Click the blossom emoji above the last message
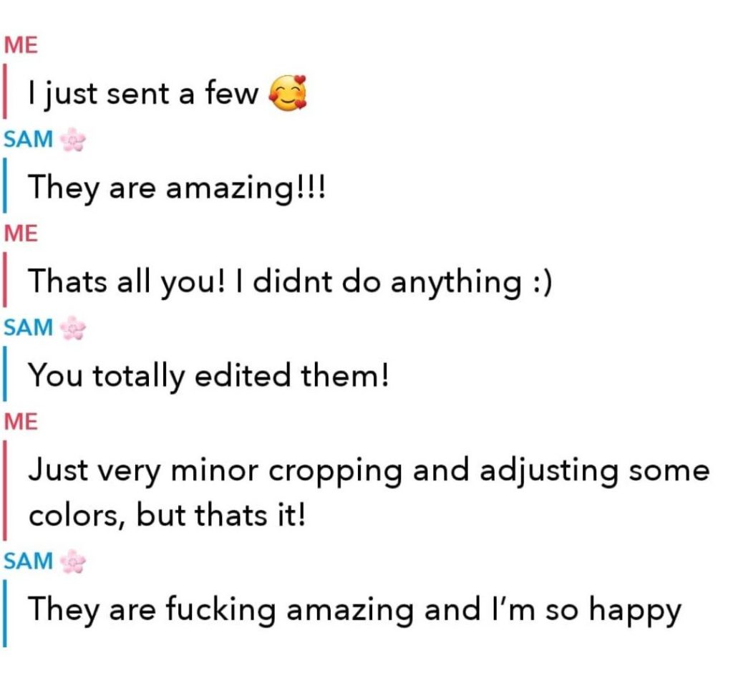Screen dimensions: 733x676 click(x=72, y=562)
